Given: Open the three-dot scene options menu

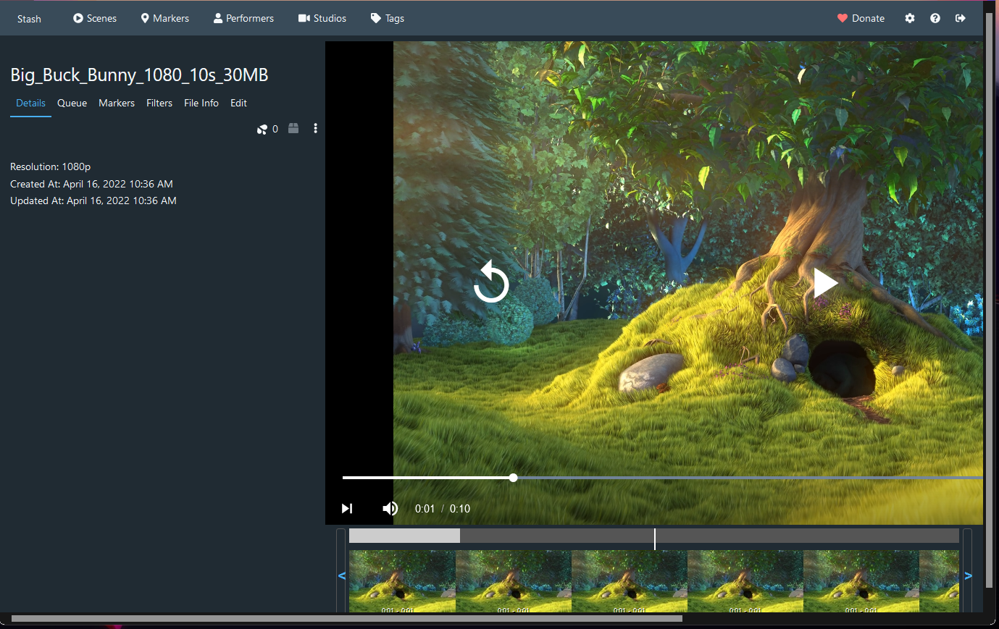Looking at the screenshot, I should tap(315, 128).
